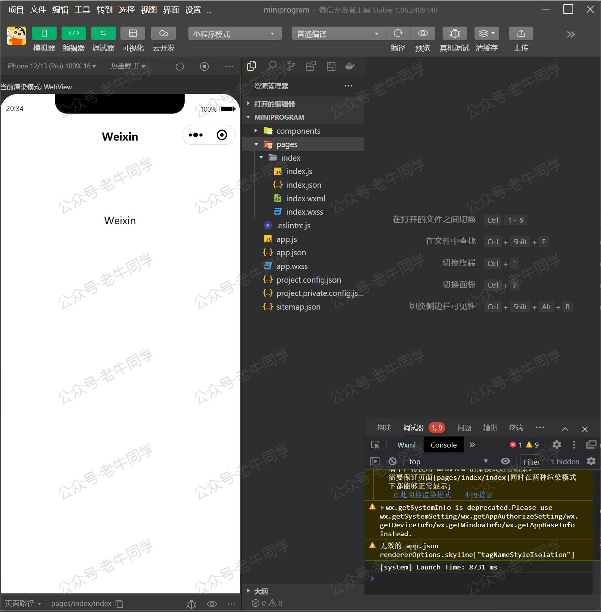Open the 项目 menu
This screenshot has width=601, height=612.
16,10
